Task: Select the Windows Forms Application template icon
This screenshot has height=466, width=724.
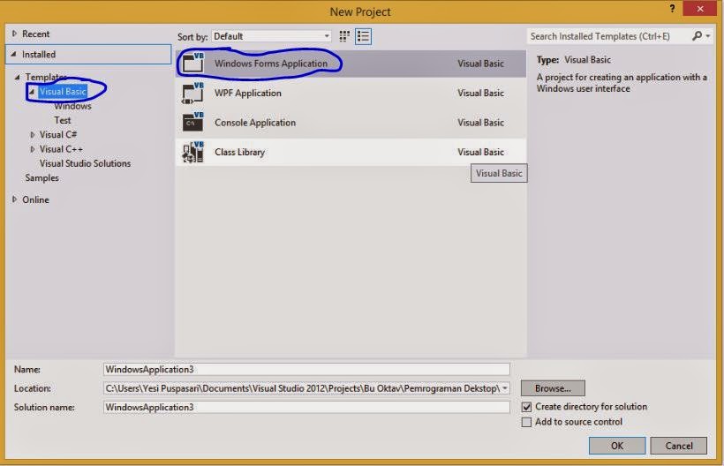Action: tap(193, 63)
